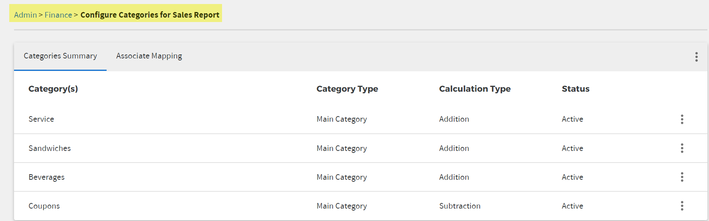Select the Service category name
Viewport: 709px width, 221px height.
coord(41,119)
